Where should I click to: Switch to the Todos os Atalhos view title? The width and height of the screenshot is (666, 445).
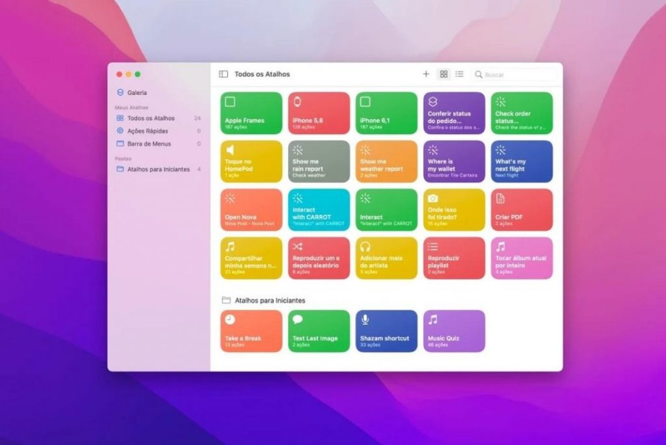pos(263,74)
